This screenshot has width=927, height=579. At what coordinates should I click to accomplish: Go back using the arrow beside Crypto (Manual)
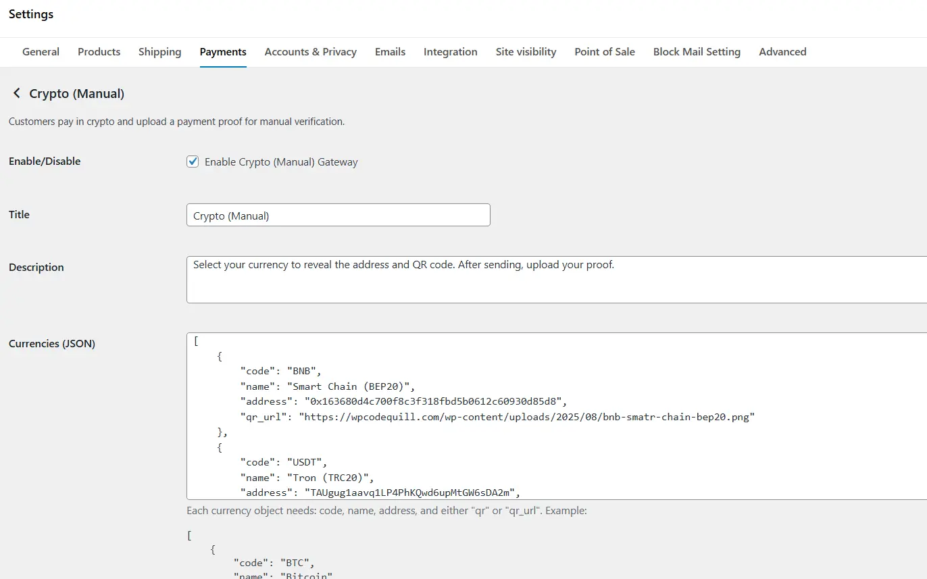click(x=17, y=93)
